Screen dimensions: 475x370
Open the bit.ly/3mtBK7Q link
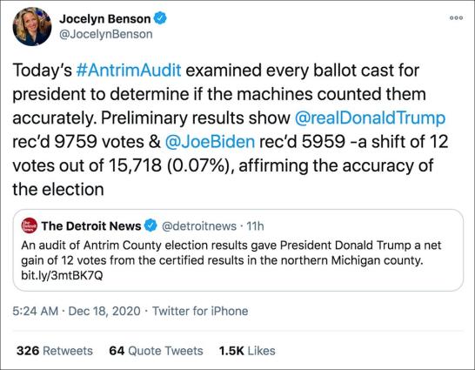click(x=62, y=275)
